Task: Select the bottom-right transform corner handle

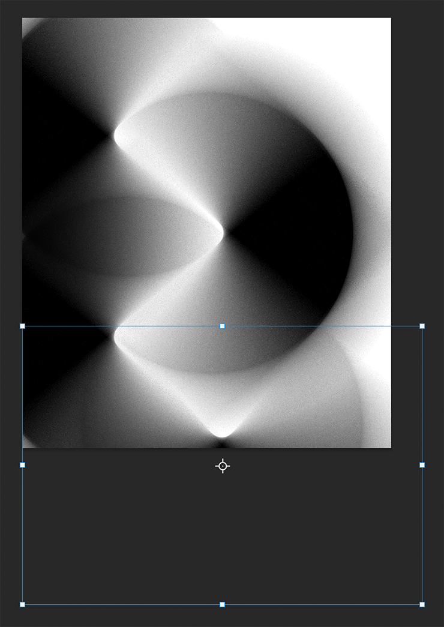Action: [422, 604]
